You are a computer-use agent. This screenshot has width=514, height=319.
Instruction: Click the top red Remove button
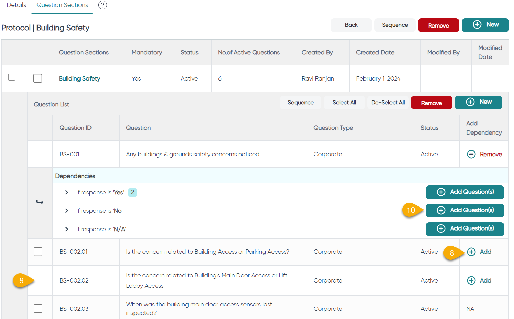click(x=439, y=25)
